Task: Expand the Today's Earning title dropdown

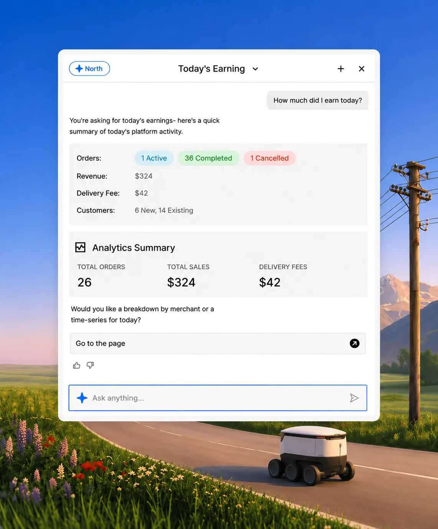Action: [x=255, y=69]
